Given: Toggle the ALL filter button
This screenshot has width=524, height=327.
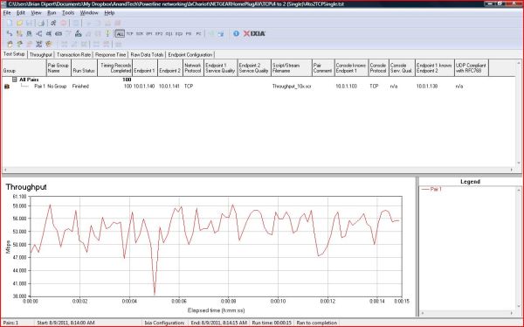Looking at the screenshot, I should click(120, 33).
